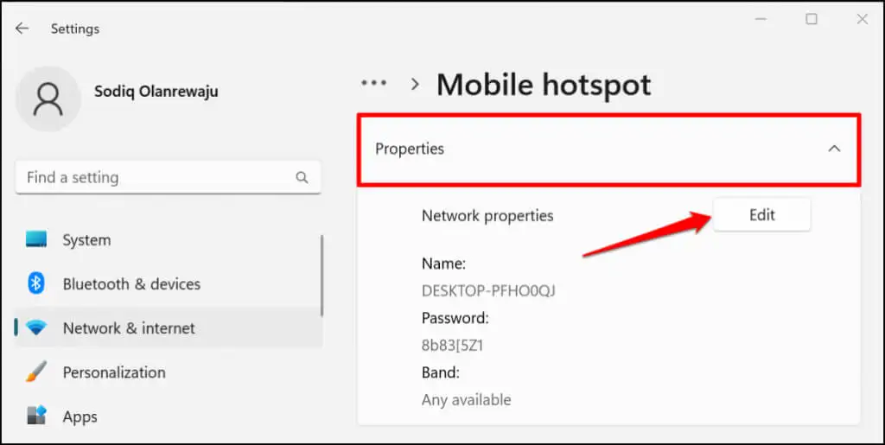This screenshot has height=445, width=885.
Task: Click the Apps icon
Action: pos(36,416)
